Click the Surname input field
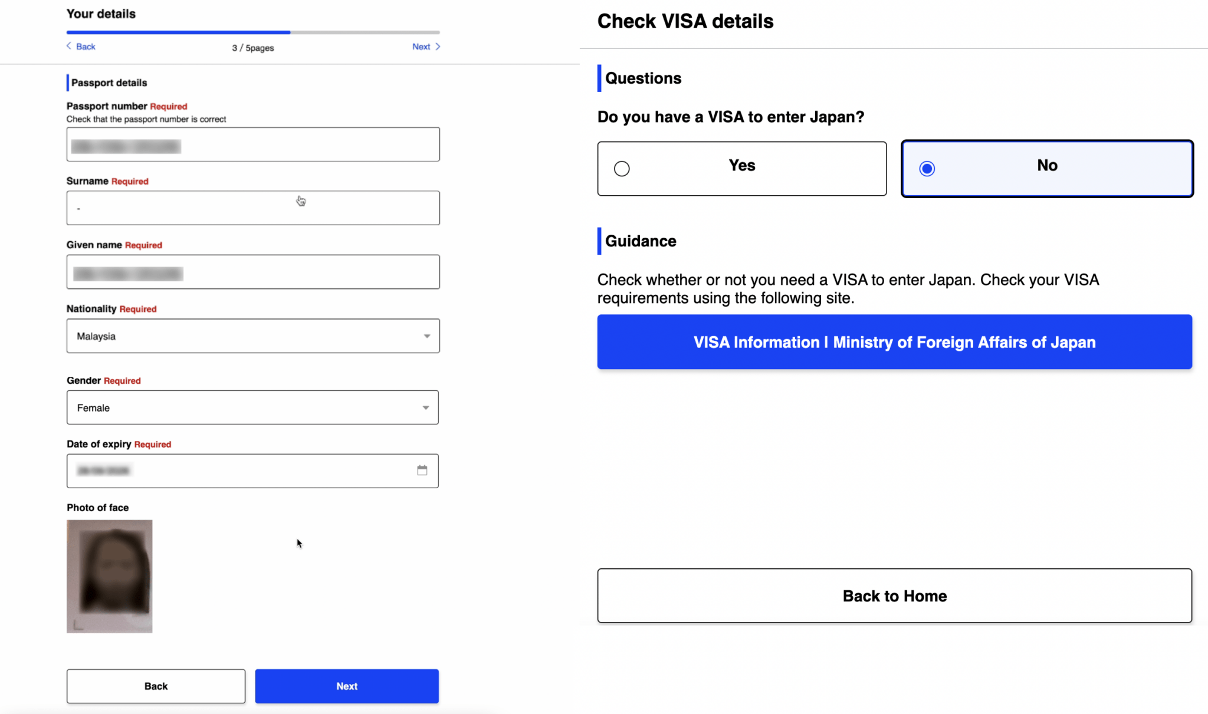The width and height of the screenshot is (1208, 714). pyautogui.click(x=252, y=208)
